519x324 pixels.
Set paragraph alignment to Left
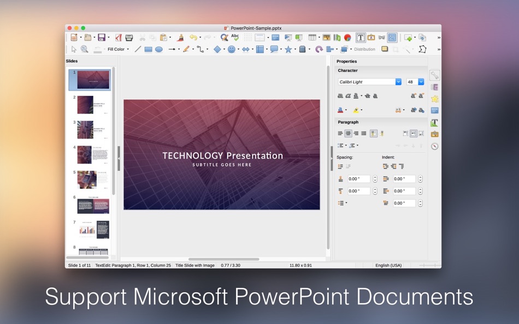pyautogui.click(x=340, y=134)
